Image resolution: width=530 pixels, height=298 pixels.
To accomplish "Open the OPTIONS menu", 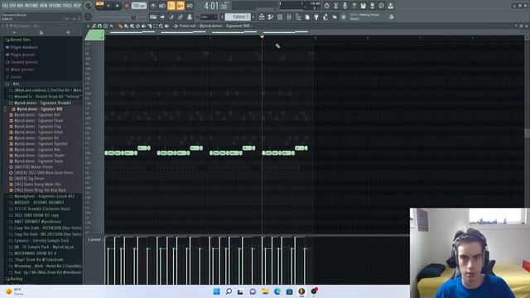I will (x=55, y=6).
